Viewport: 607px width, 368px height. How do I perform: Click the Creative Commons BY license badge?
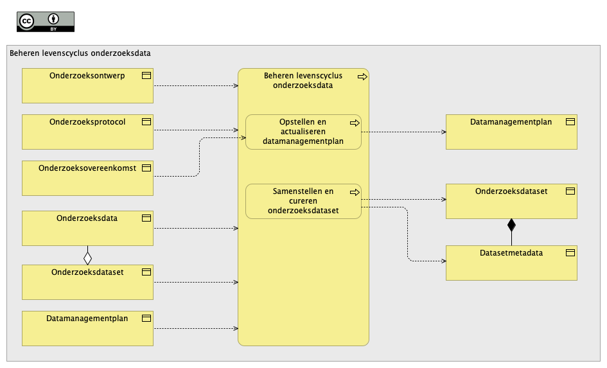(x=46, y=22)
